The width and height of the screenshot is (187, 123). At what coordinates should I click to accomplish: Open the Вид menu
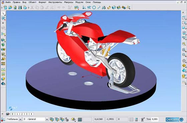(24, 2)
